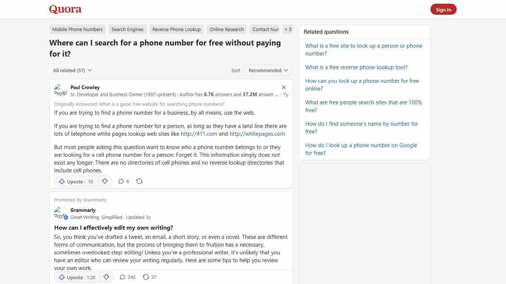Toggle downvote on Paul Crowley's answer
Image resolution: width=506 pixels, height=284 pixels.
tap(105, 181)
